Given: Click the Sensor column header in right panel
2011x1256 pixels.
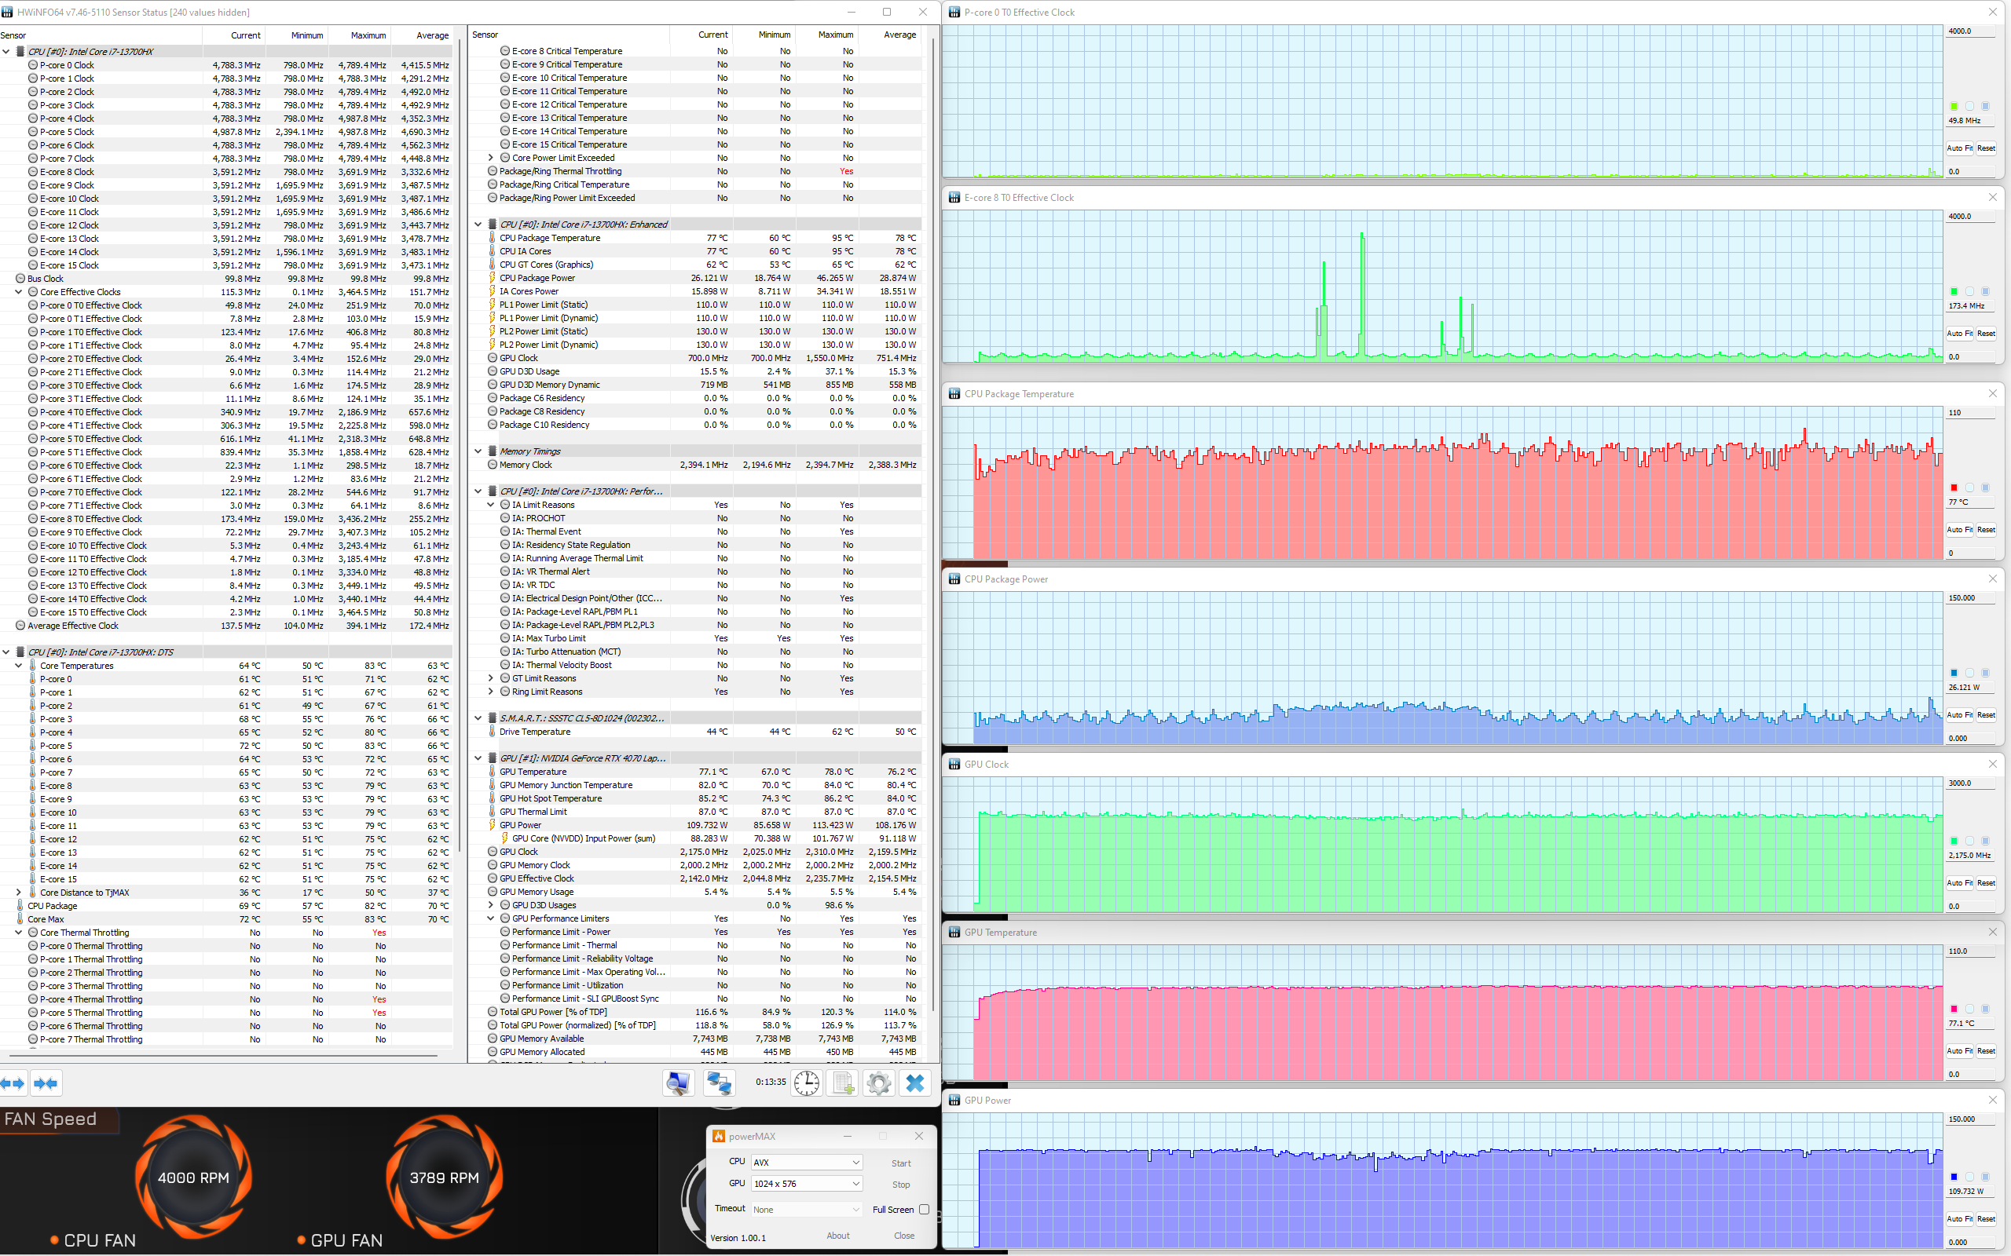Looking at the screenshot, I should point(485,35).
